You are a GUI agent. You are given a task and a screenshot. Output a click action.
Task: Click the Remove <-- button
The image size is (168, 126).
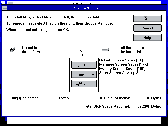pyautogui.click(x=84, y=74)
